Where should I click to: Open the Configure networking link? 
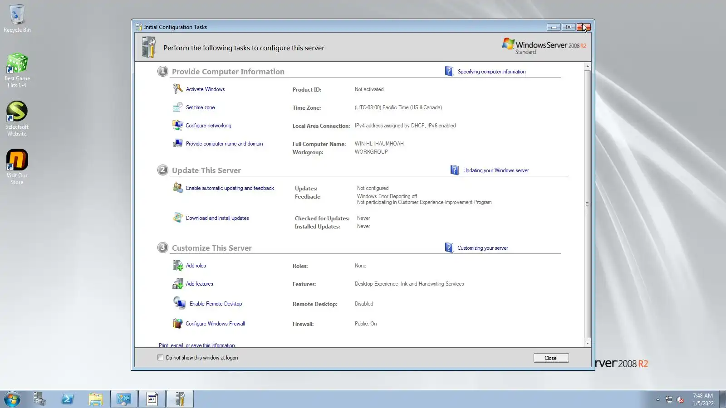tap(208, 126)
